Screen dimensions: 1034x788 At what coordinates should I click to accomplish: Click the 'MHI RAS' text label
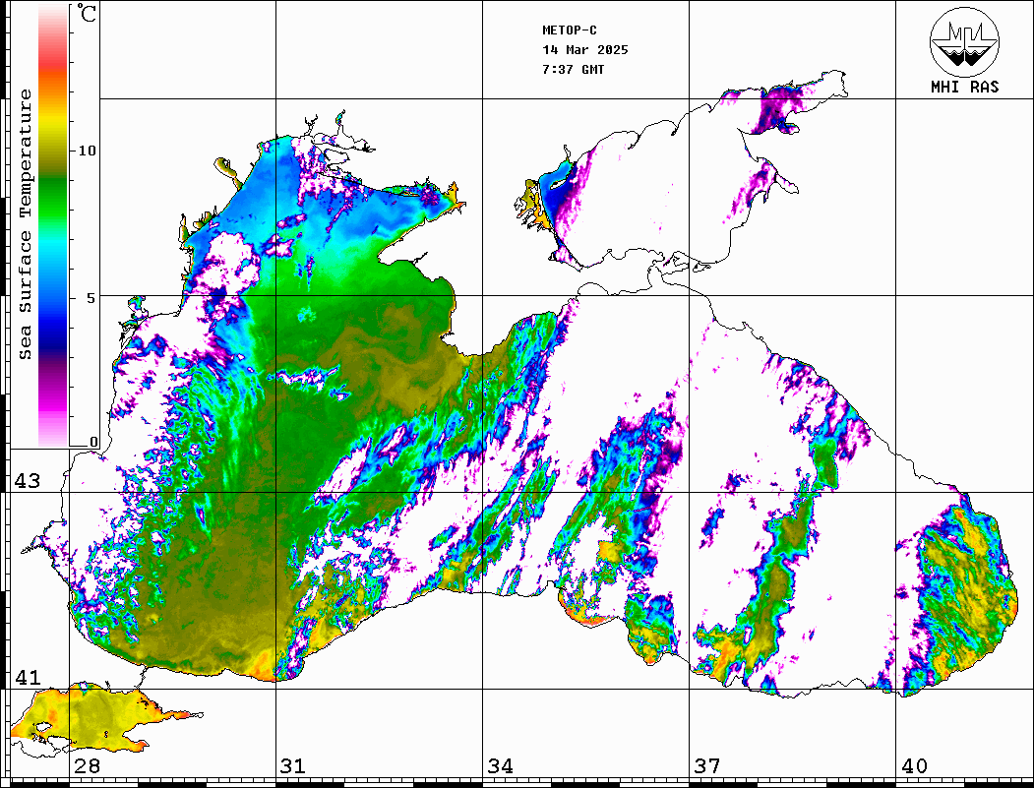[965, 87]
